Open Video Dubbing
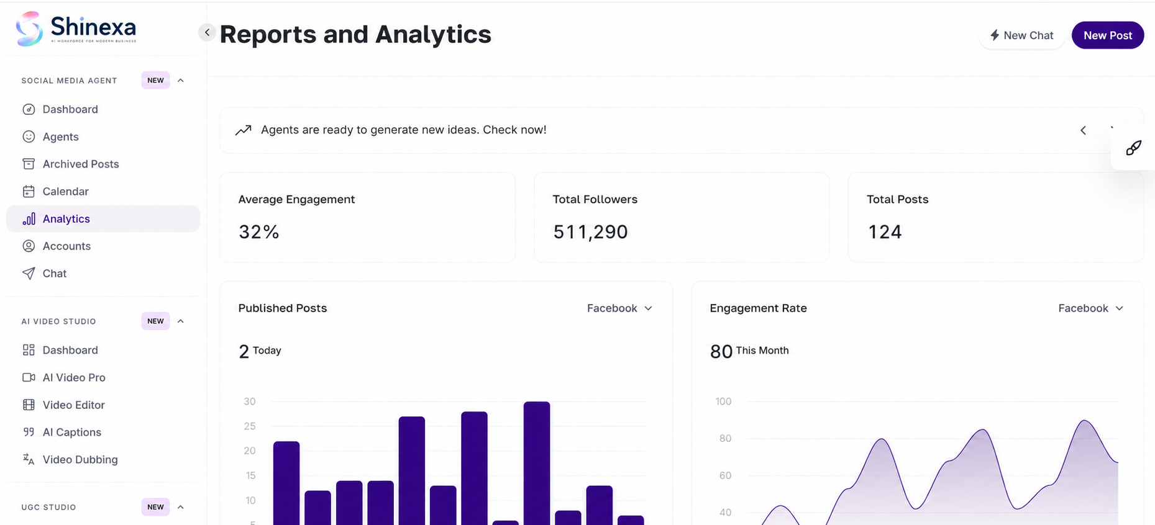The image size is (1155, 525). coord(103,459)
